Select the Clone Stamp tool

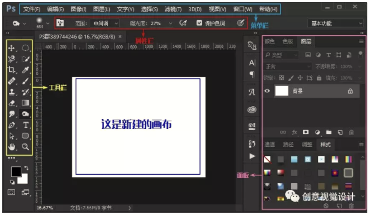pos(11,92)
